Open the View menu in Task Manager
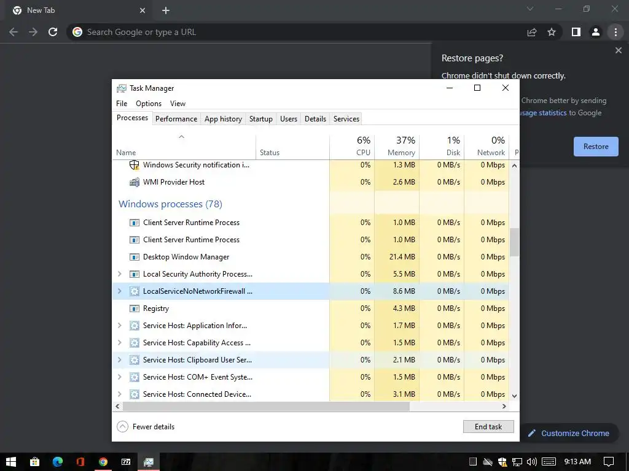The image size is (629, 471). pyautogui.click(x=178, y=104)
